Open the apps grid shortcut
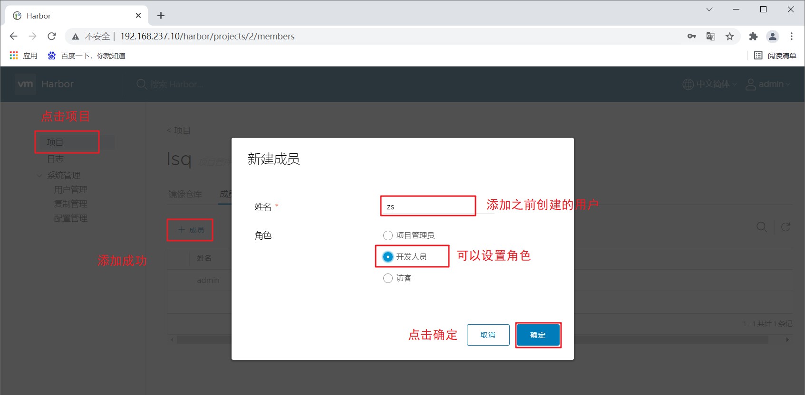Image resolution: width=805 pixels, height=395 pixels. click(23, 56)
